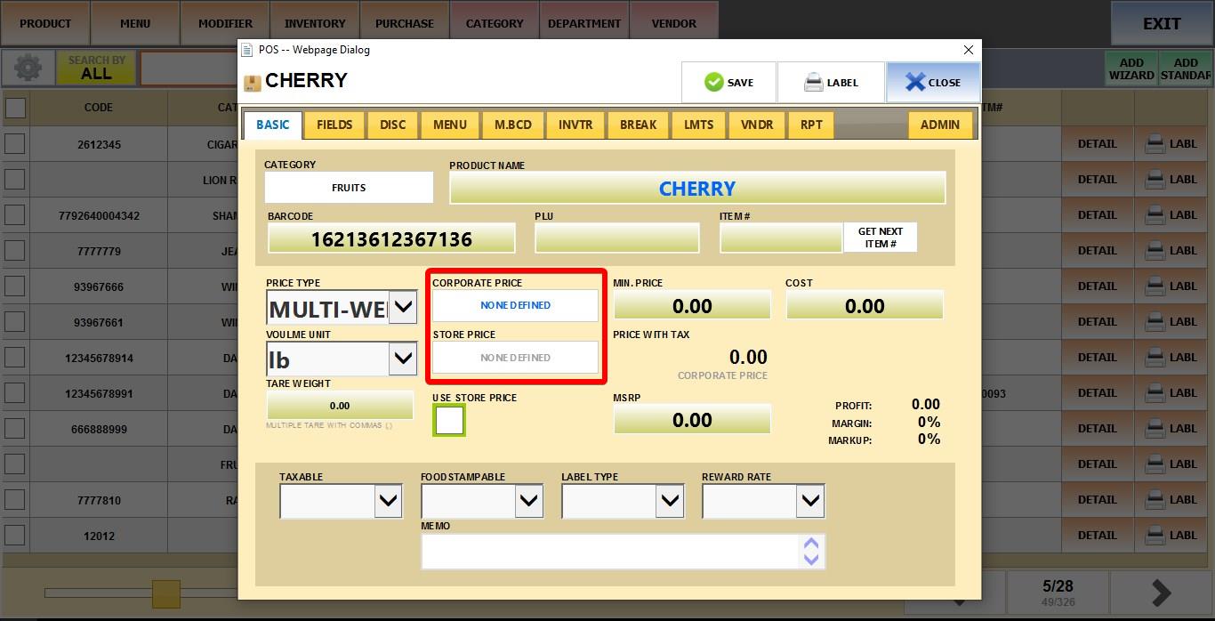1215x621 pixels.
Task: Click printer icon in the 7792640004342 row
Action: click(x=1155, y=214)
